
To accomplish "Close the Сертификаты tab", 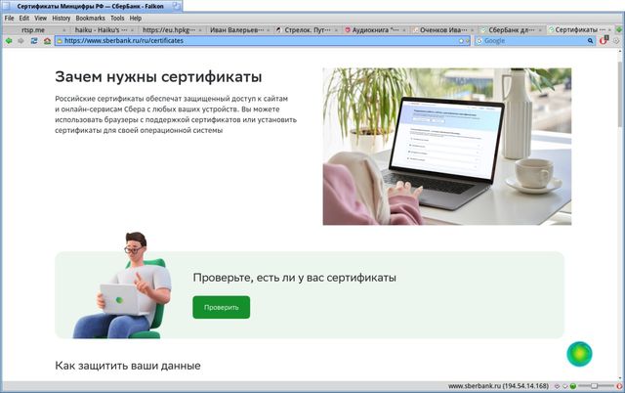I will point(609,30).
